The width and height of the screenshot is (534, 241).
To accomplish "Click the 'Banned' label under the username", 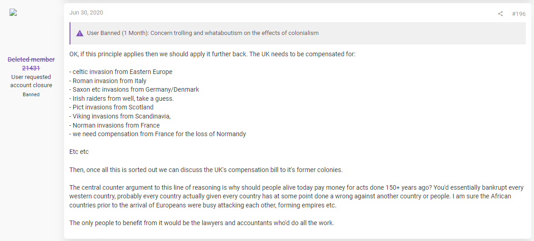I will pos(31,95).
